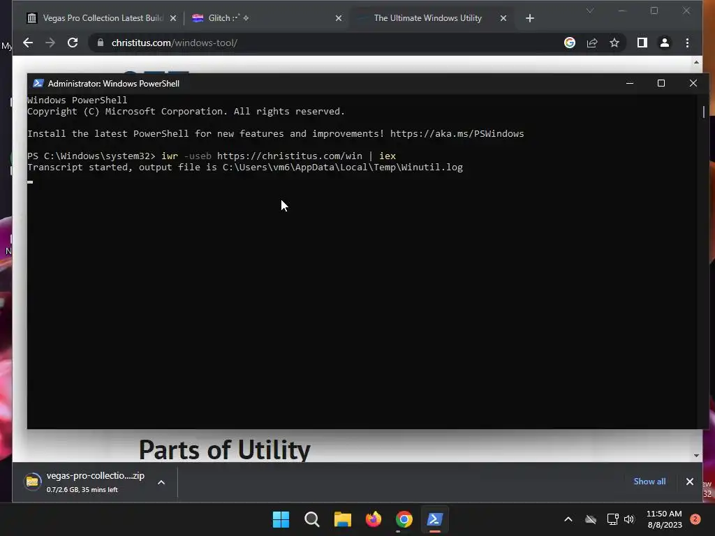View site info via the lock icon
This screenshot has width=715, height=536.
[x=101, y=43]
